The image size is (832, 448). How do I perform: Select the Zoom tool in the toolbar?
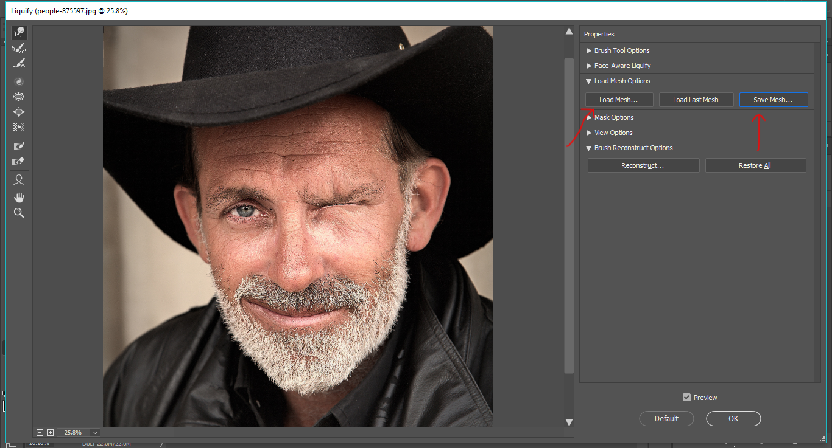pos(19,213)
